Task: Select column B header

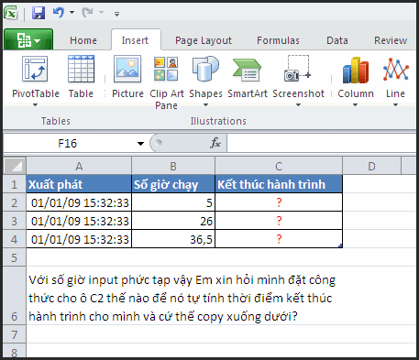Action: pyautogui.click(x=173, y=166)
